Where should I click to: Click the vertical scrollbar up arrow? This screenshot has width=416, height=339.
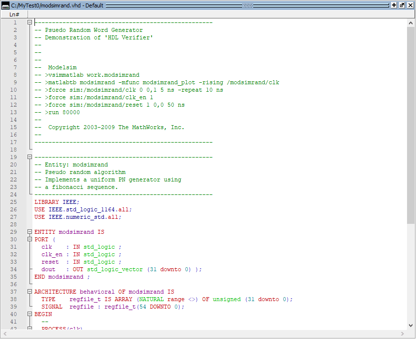411,23
